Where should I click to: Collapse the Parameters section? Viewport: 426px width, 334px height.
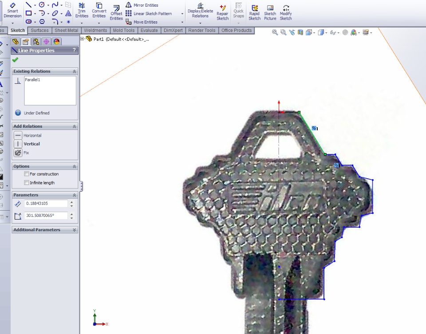(74, 195)
